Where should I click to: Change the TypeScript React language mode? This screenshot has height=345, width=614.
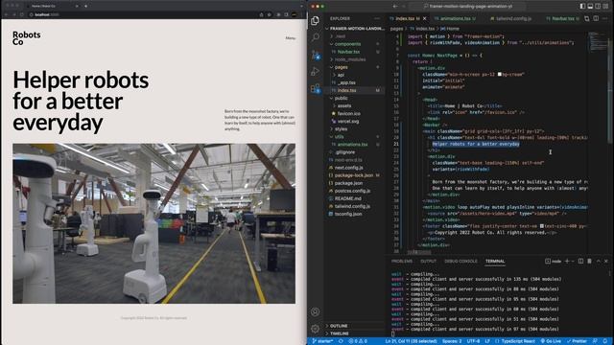click(x=515, y=341)
